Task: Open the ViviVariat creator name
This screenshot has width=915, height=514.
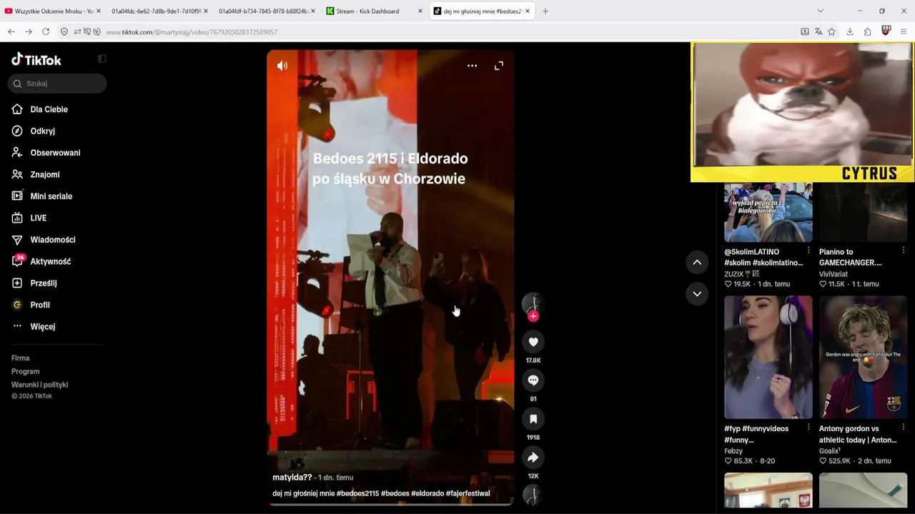Action: point(834,274)
